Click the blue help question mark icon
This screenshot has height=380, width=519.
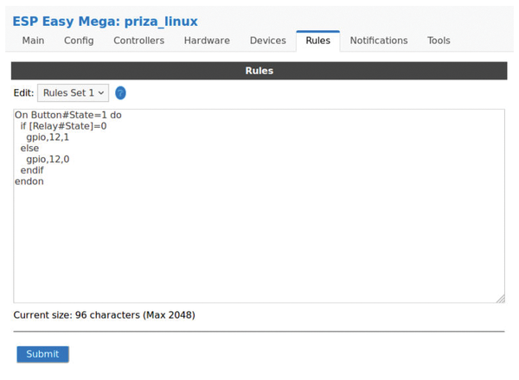coord(120,93)
